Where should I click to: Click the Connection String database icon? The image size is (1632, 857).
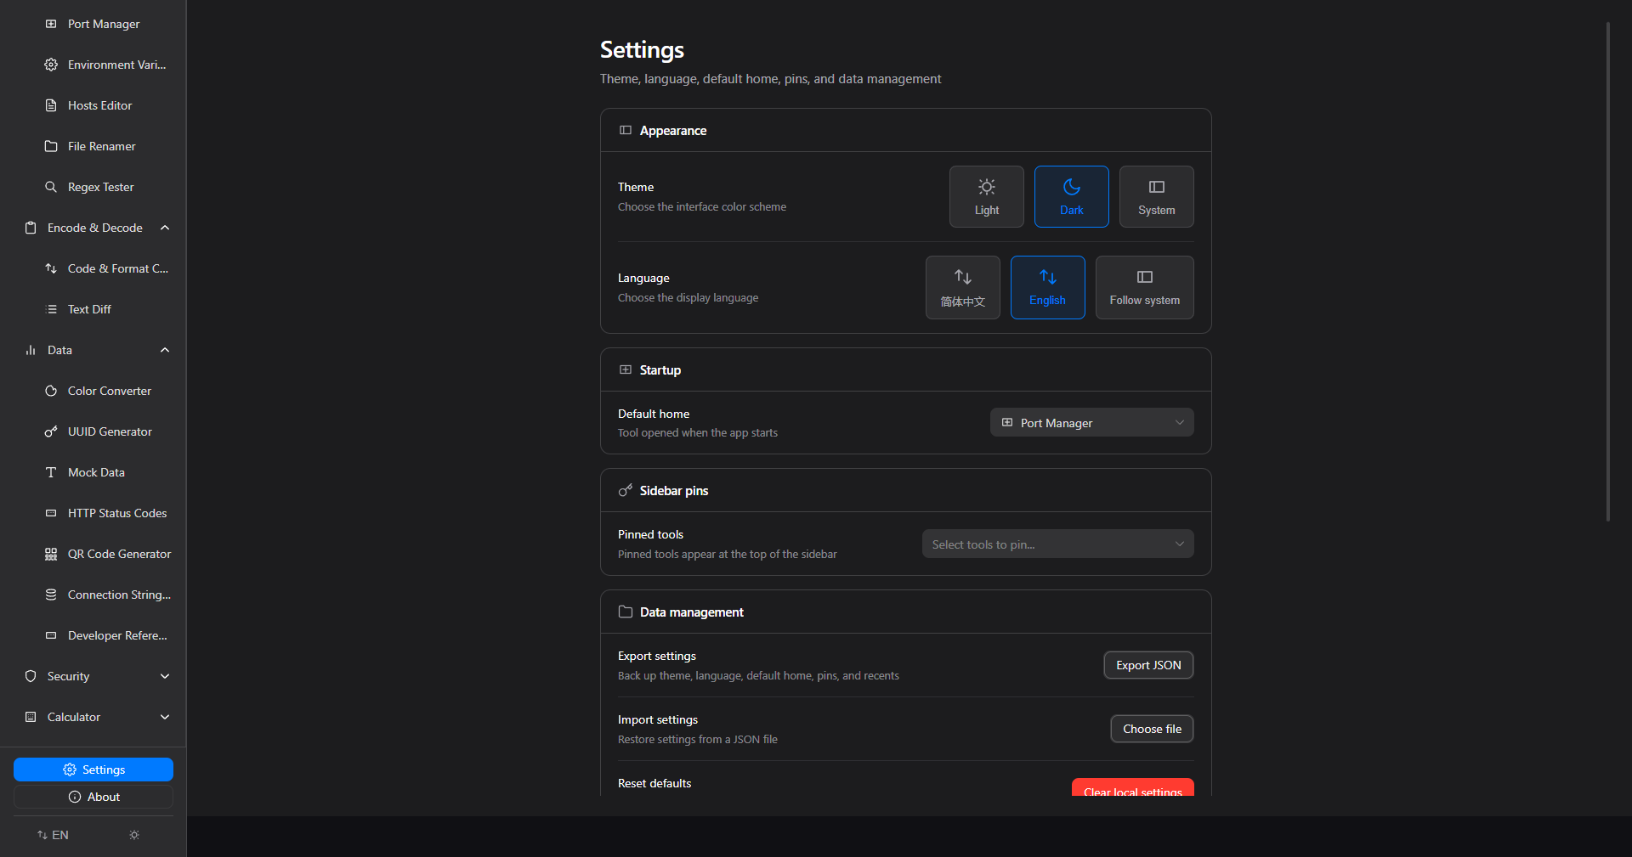pyautogui.click(x=51, y=595)
